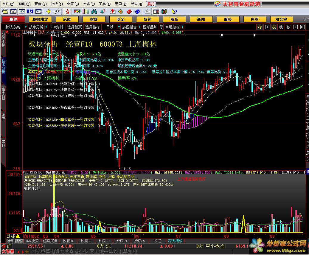The image size is (309, 255).
Task: Pick the ruler measurement tool
Action: click(57, 12)
